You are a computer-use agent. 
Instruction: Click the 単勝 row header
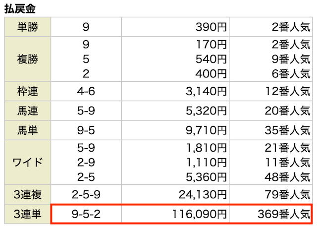point(28,27)
